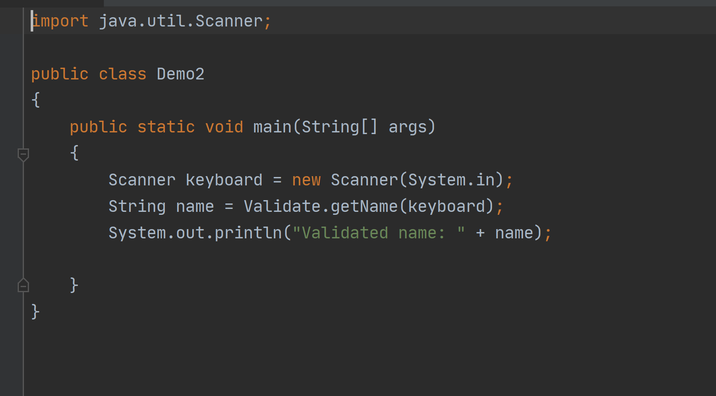Click the keyboard variable declaration
The image size is (716, 396).
[224, 180]
